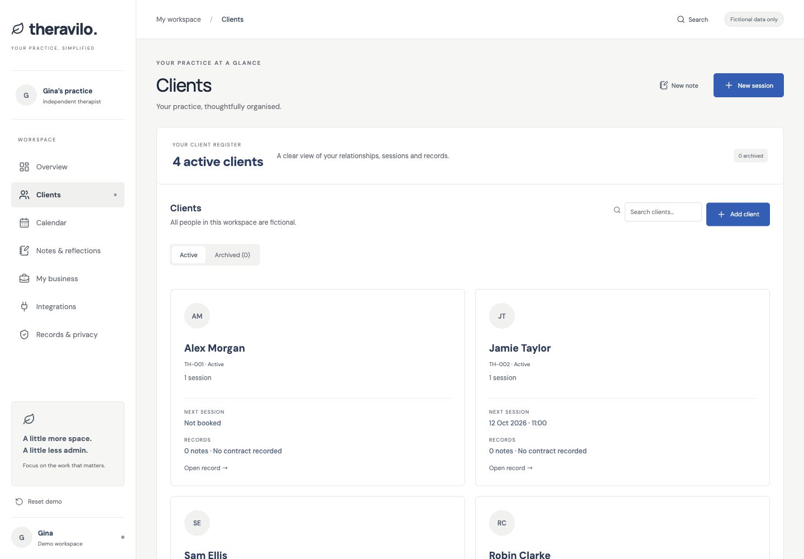Click the G avatar of Gina's practice
The image size is (804, 559).
tap(26, 95)
